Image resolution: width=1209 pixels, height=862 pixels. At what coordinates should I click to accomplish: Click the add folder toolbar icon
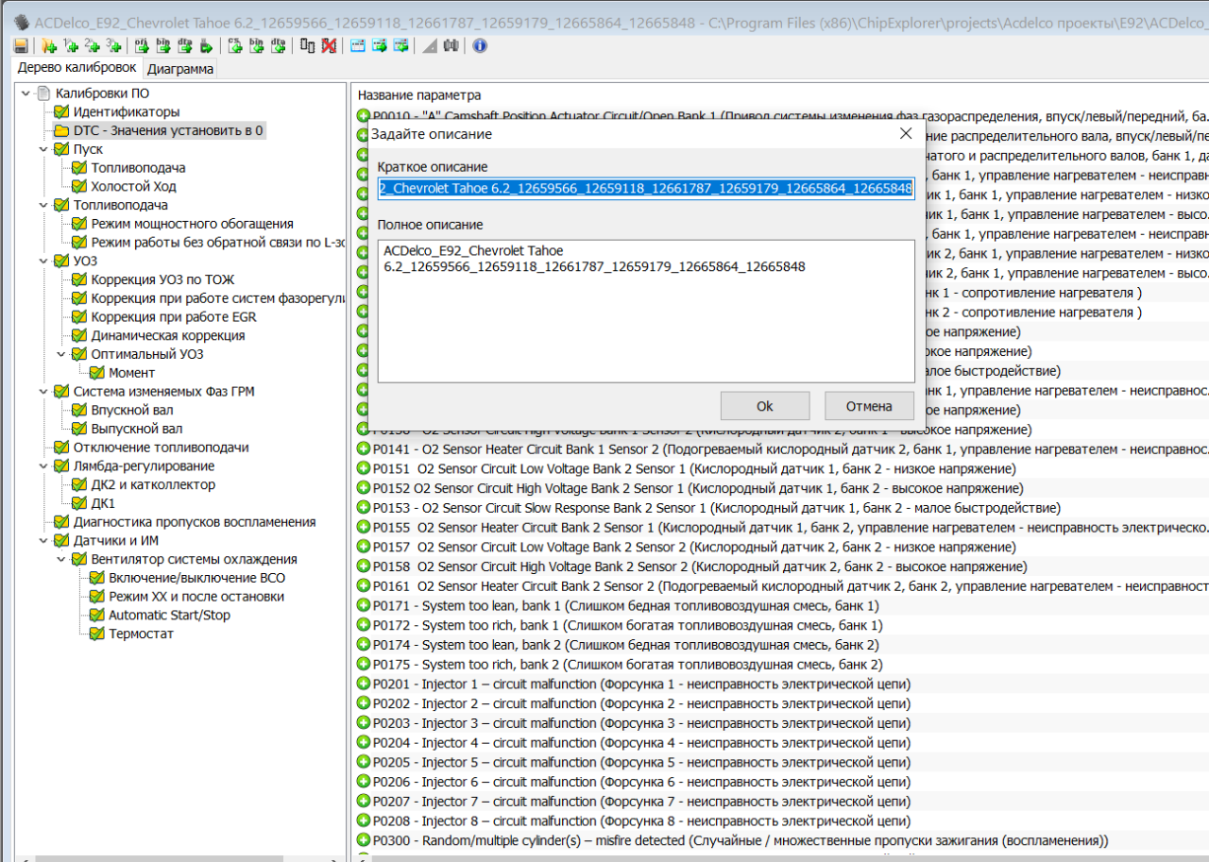point(49,45)
